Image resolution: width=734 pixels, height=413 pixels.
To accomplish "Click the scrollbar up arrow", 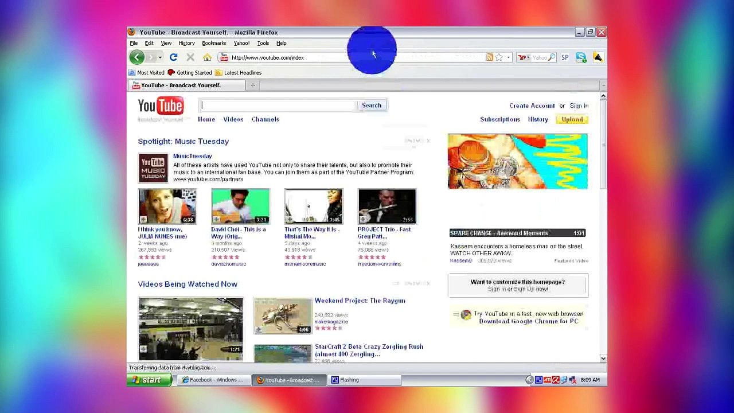I will [603, 97].
